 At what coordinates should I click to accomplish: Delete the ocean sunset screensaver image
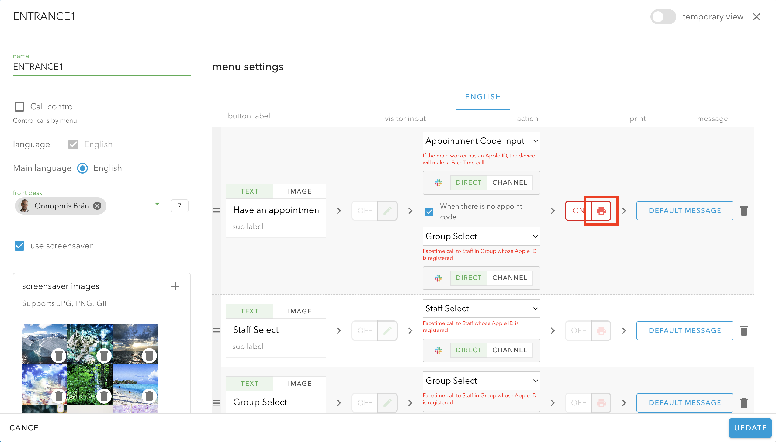click(149, 355)
